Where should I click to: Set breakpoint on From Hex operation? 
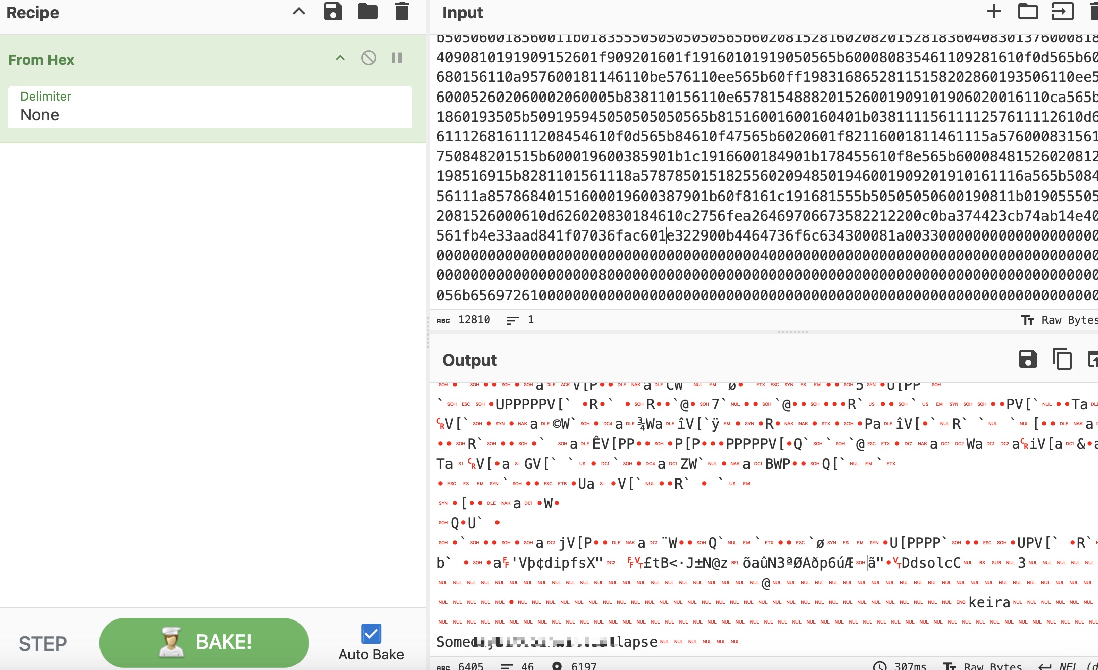tap(397, 58)
